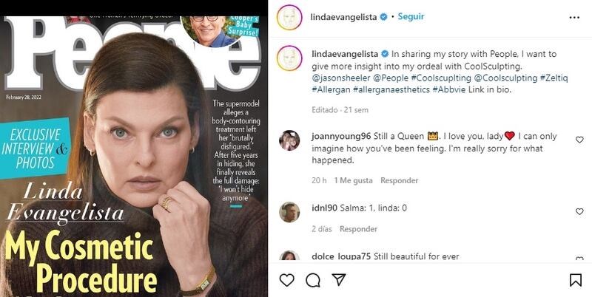Like the post with the heart icon
This screenshot has width=592, height=297.
click(287, 280)
